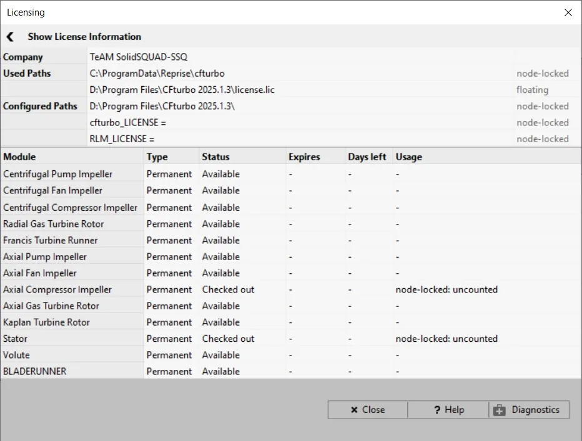Click node-locked label for the Reprise path
The height and width of the screenshot is (441, 582).
pyautogui.click(x=542, y=74)
